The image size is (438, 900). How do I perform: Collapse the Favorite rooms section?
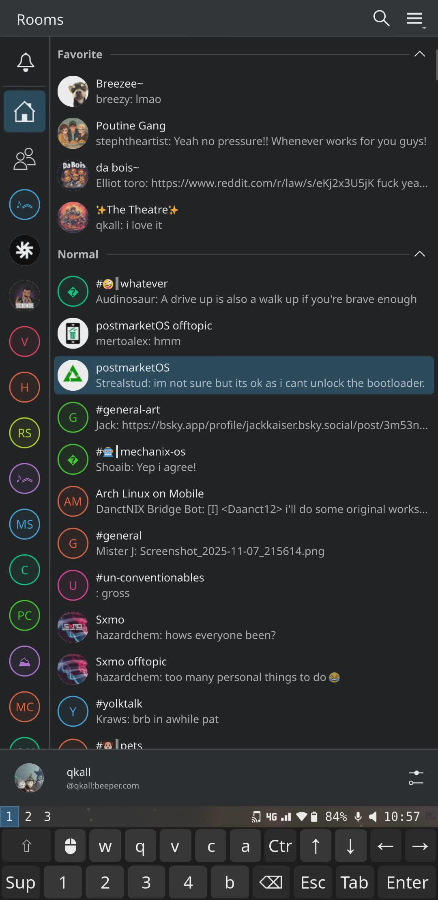(419, 54)
